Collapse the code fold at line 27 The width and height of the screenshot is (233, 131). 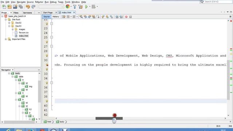click(52, 46)
